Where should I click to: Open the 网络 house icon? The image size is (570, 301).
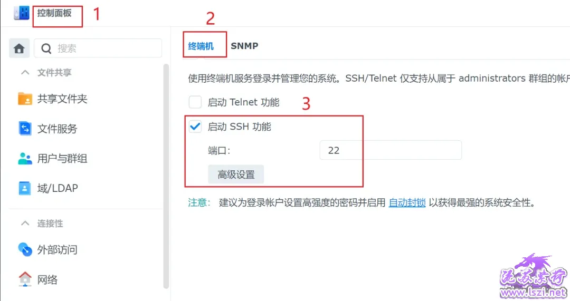[x=25, y=279]
